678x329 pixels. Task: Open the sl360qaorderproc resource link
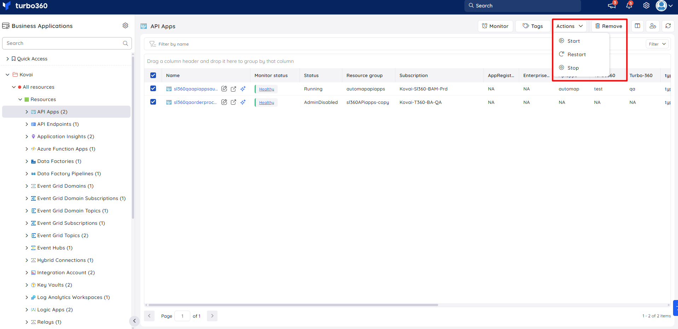pyautogui.click(x=195, y=102)
